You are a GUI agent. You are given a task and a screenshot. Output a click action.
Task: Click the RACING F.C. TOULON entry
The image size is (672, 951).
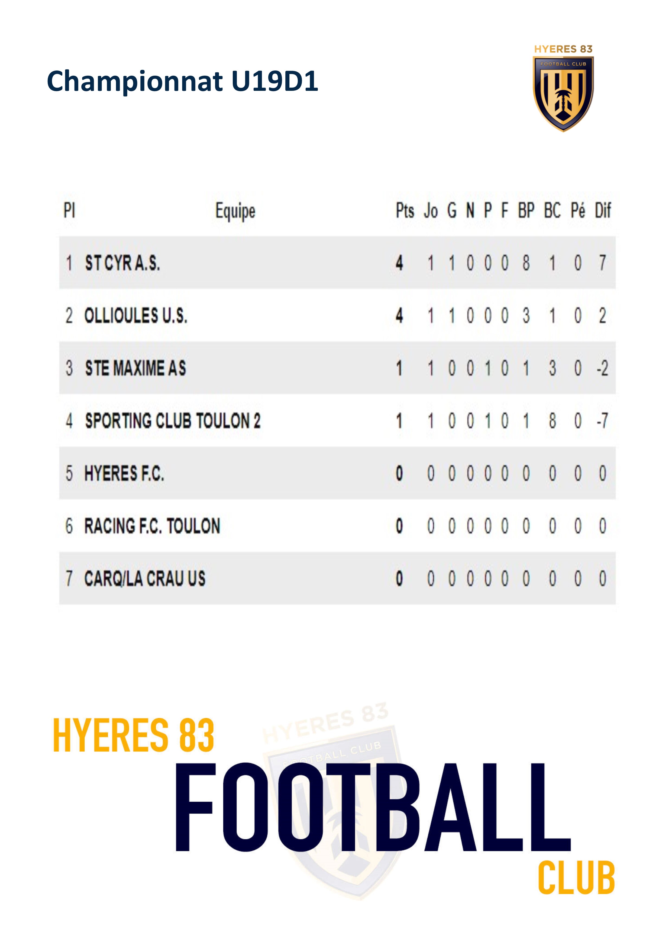152,526
